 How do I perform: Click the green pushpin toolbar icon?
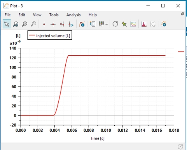coord(124,24)
